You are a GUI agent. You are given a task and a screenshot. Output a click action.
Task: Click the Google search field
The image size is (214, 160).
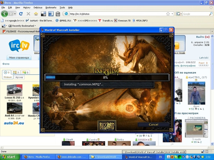[x=196, y=14]
